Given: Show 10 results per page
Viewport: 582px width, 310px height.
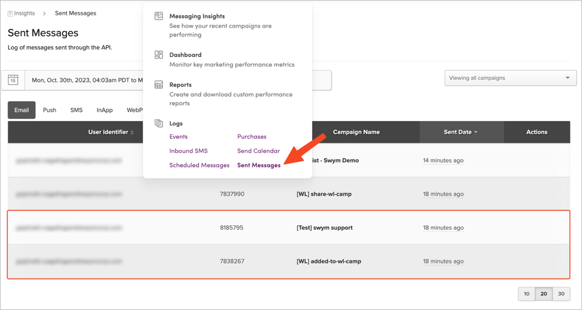Looking at the screenshot, I should coord(527,294).
